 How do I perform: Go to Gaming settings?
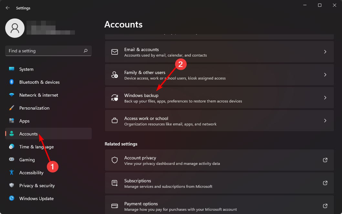(27, 160)
